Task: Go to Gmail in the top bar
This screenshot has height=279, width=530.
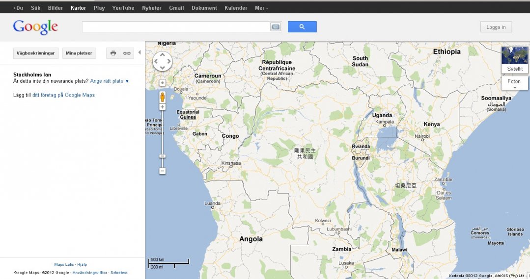Action: point(176,8)
